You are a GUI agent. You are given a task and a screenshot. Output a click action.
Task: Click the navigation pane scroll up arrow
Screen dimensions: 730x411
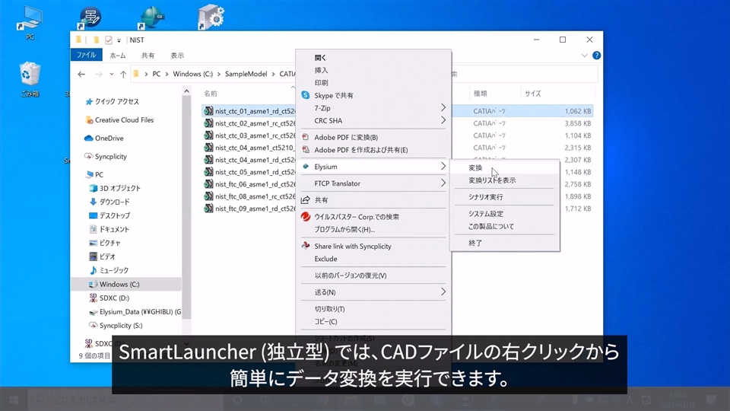coord(187,91)
